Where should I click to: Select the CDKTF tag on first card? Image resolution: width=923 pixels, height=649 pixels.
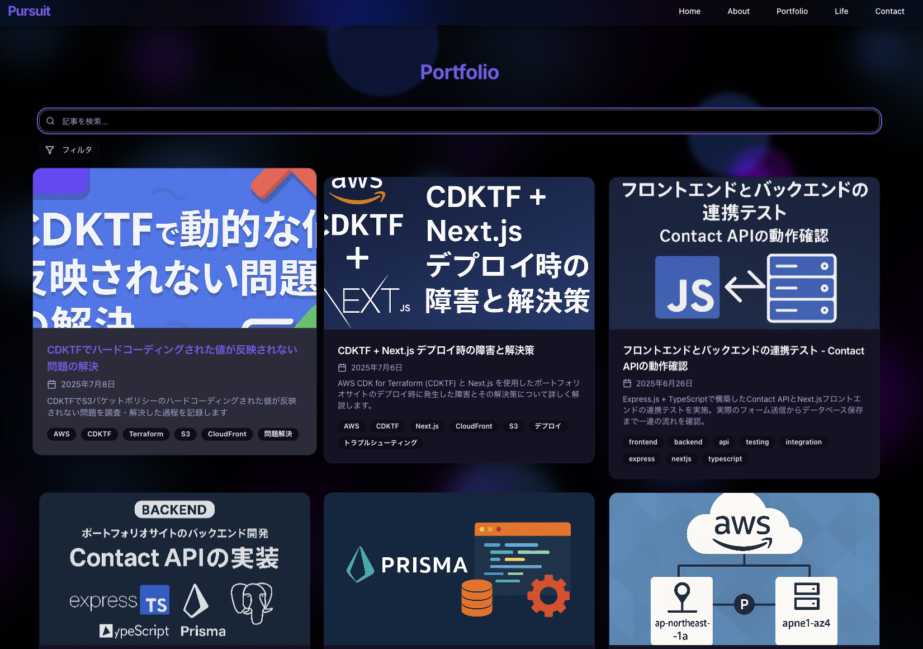[x=100, y=434]
